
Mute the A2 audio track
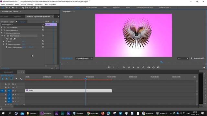16,98
